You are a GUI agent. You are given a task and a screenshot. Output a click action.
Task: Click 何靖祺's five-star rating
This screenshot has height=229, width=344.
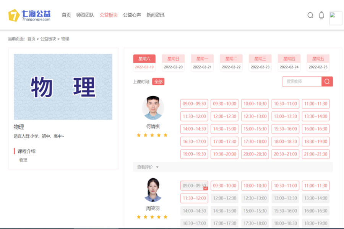click(152, 135)
